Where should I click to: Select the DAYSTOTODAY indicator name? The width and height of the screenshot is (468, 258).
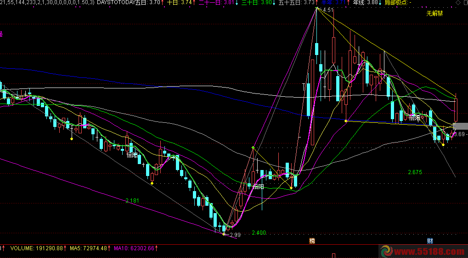click(115, 3)
